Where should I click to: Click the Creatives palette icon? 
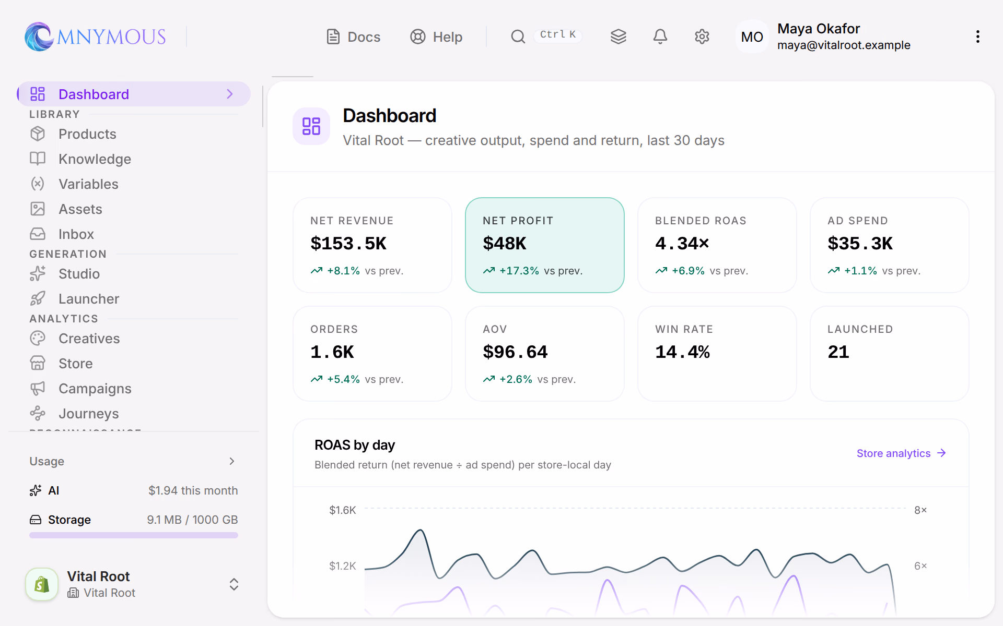(x=38, y=339)
